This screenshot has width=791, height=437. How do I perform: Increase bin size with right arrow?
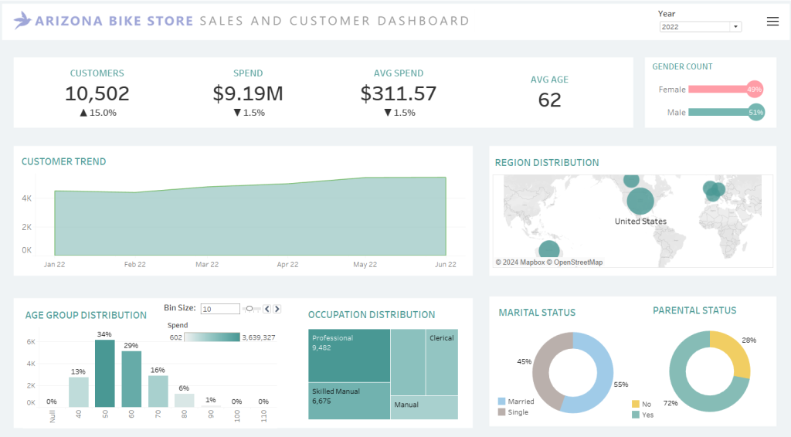277,309
